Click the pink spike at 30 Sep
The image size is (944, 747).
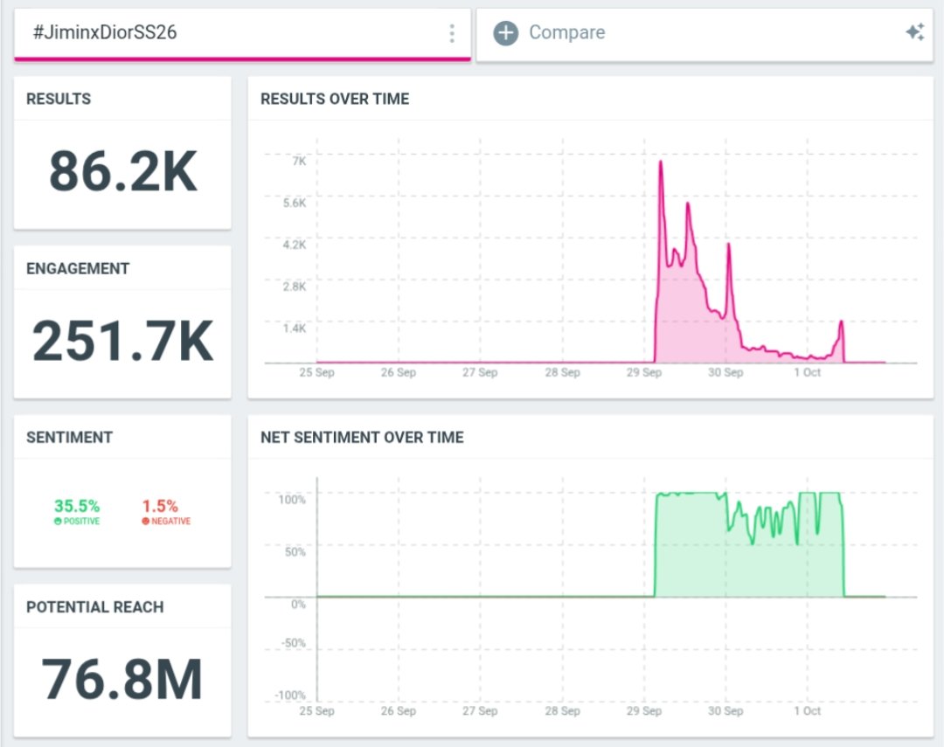point(728,246)
